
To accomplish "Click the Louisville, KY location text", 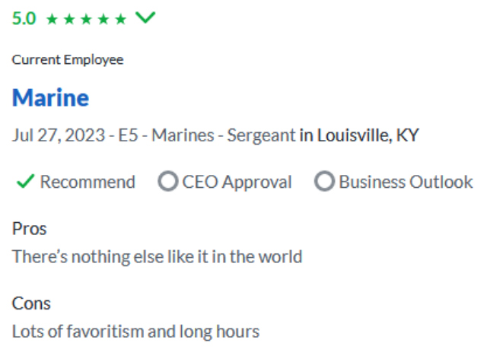I will 368,136.
